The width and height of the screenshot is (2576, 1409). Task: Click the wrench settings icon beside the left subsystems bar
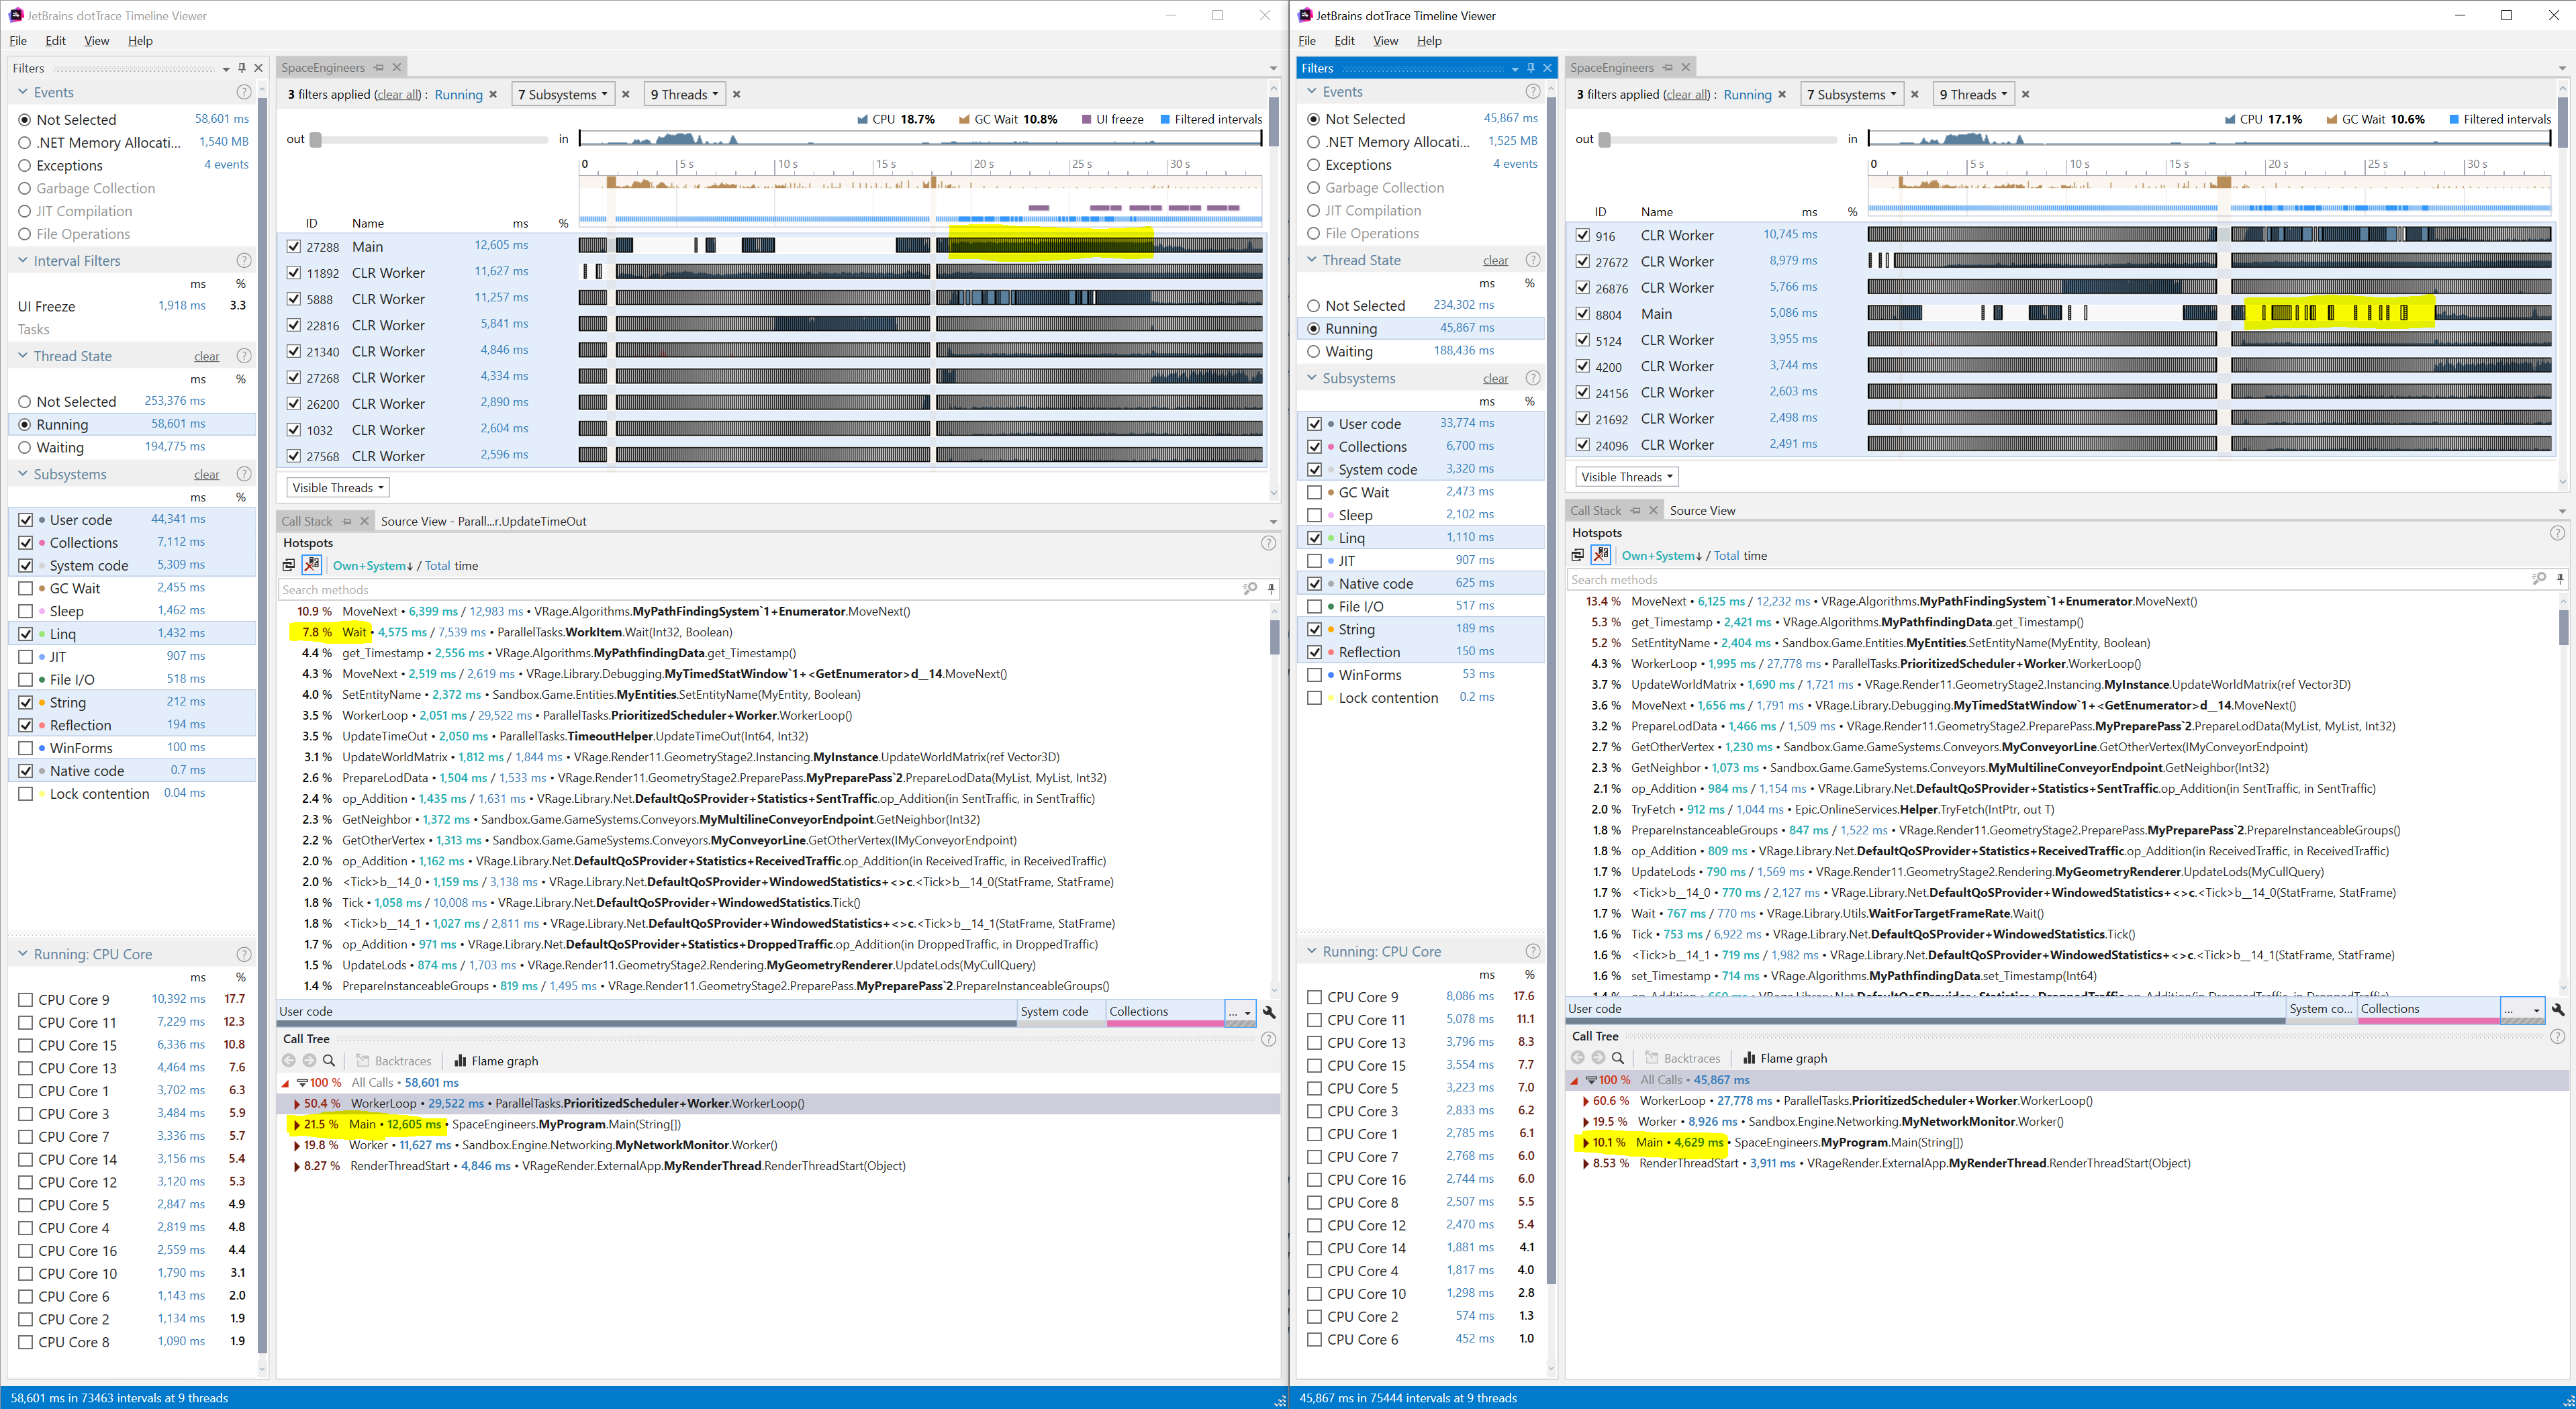click(x=1269, y=1012)
